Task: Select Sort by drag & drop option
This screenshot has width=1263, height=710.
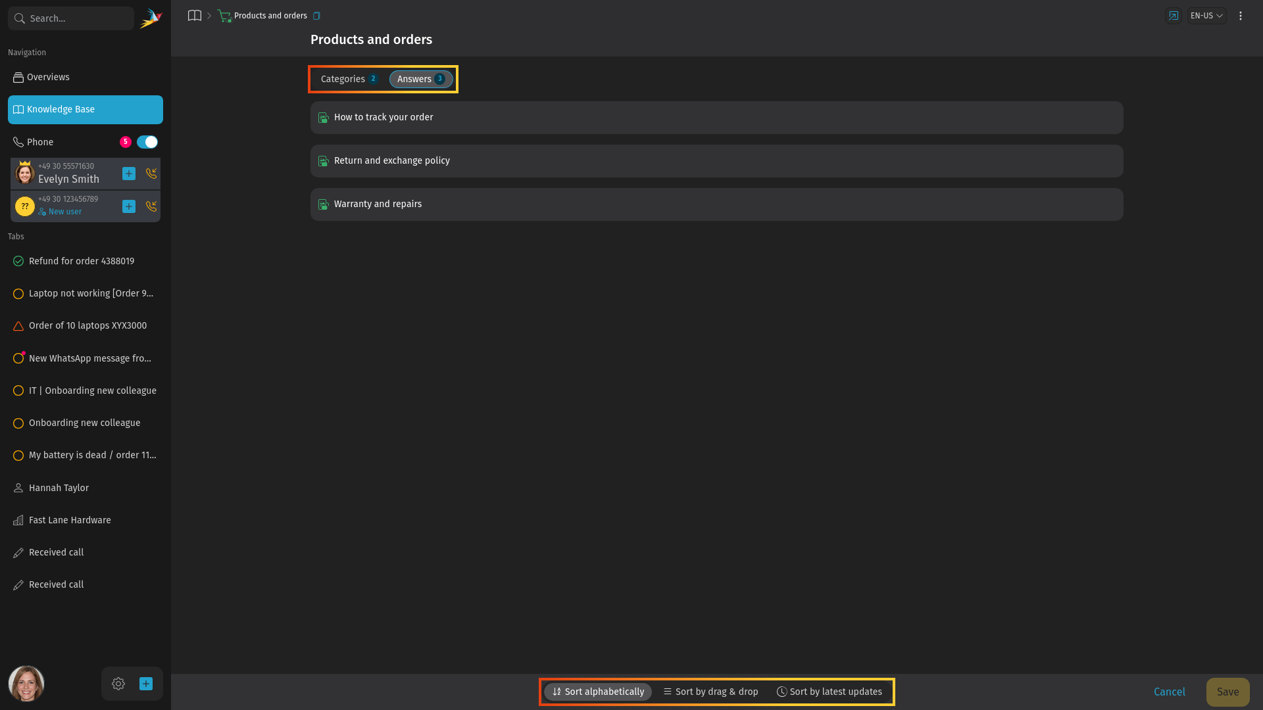Action: point(710,692)
